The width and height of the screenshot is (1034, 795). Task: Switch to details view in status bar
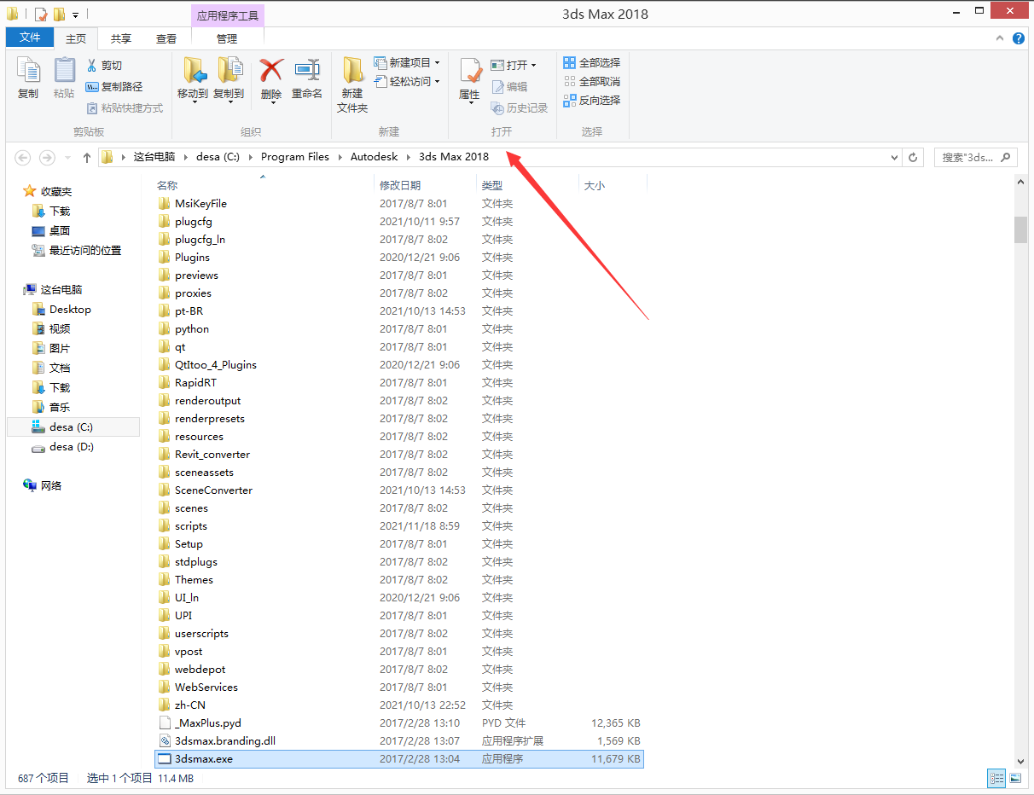[x=996, y=778]
